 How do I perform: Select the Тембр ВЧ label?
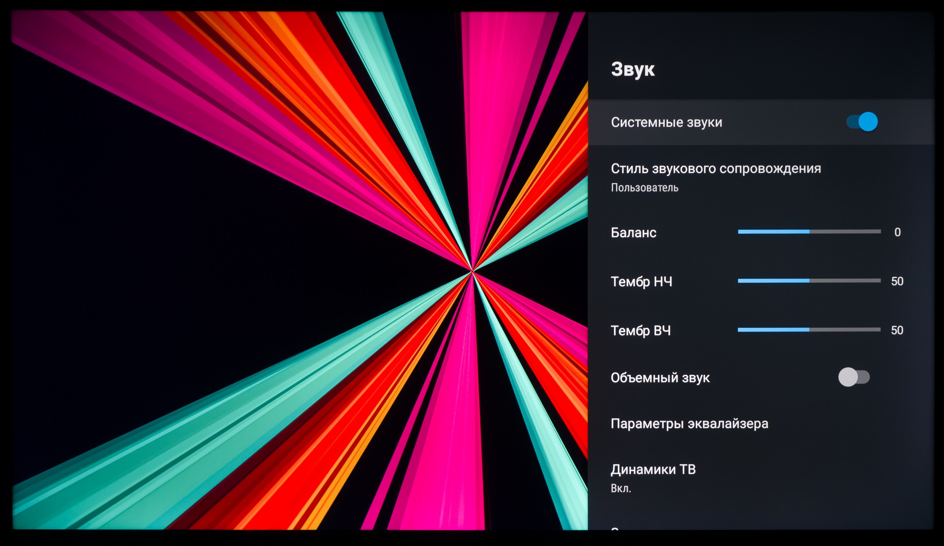point(640,331)
